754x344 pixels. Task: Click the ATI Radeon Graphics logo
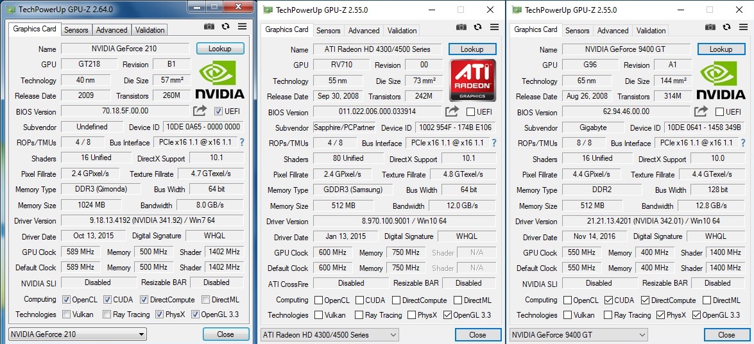[x=472, y=80]
